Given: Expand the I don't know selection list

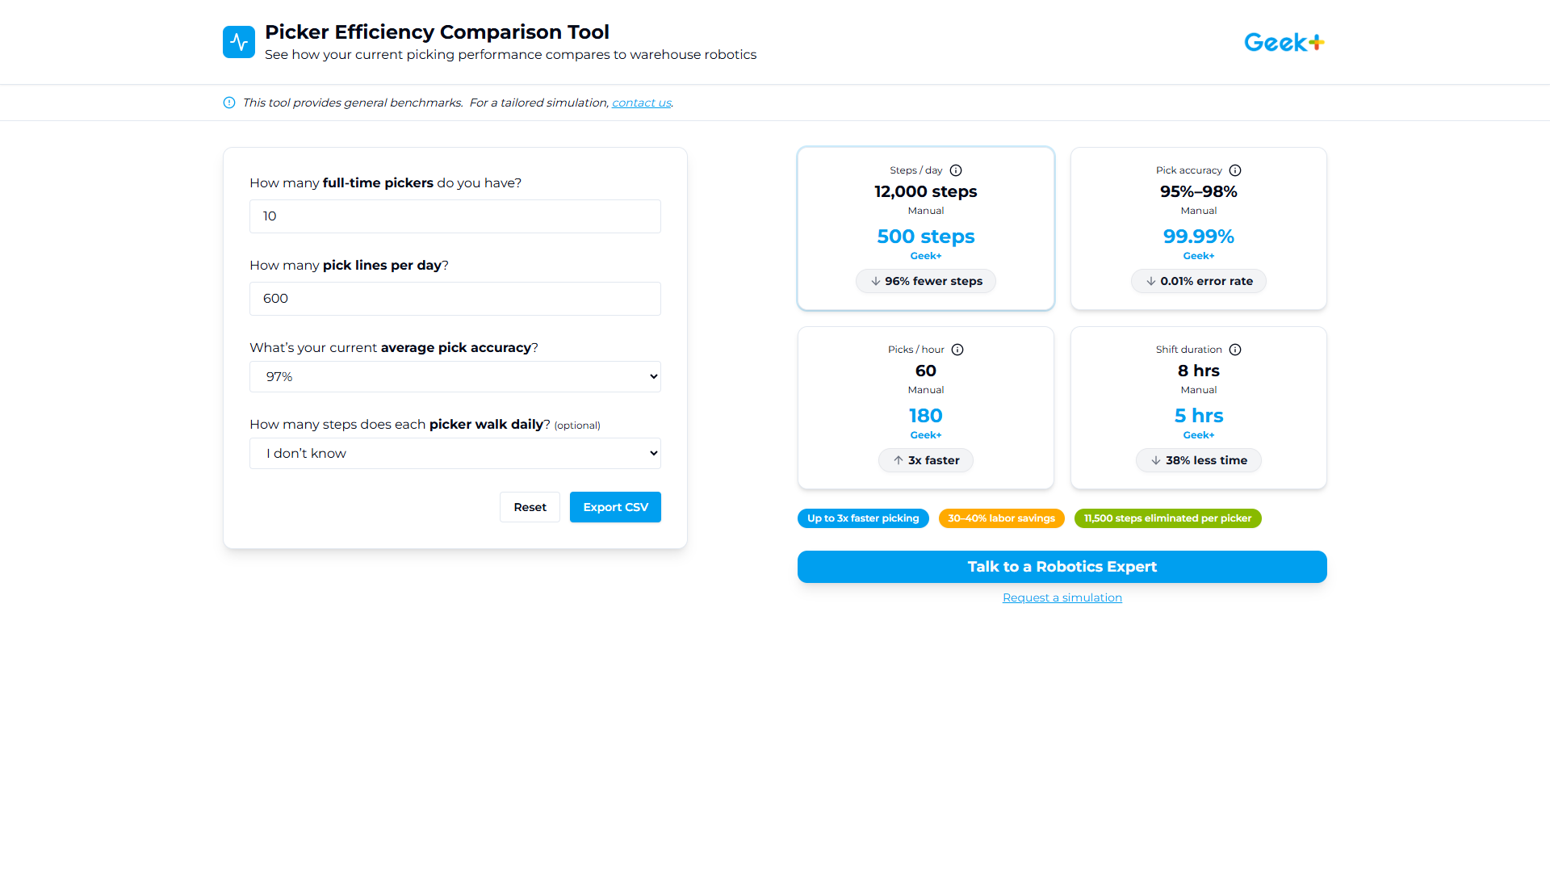Looking at the screenshot, I should click(455, 453).
